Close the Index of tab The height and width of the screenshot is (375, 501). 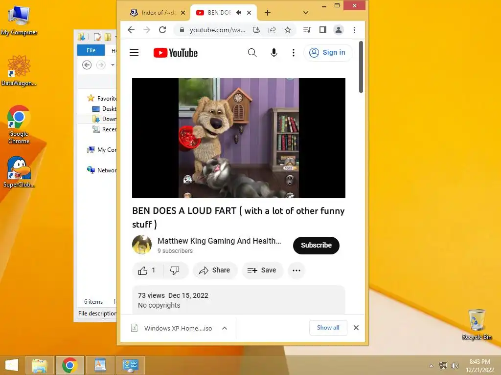183,13
